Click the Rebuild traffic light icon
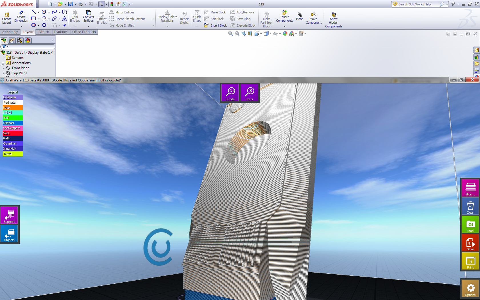The image size is (480, 300). point(112,4)
